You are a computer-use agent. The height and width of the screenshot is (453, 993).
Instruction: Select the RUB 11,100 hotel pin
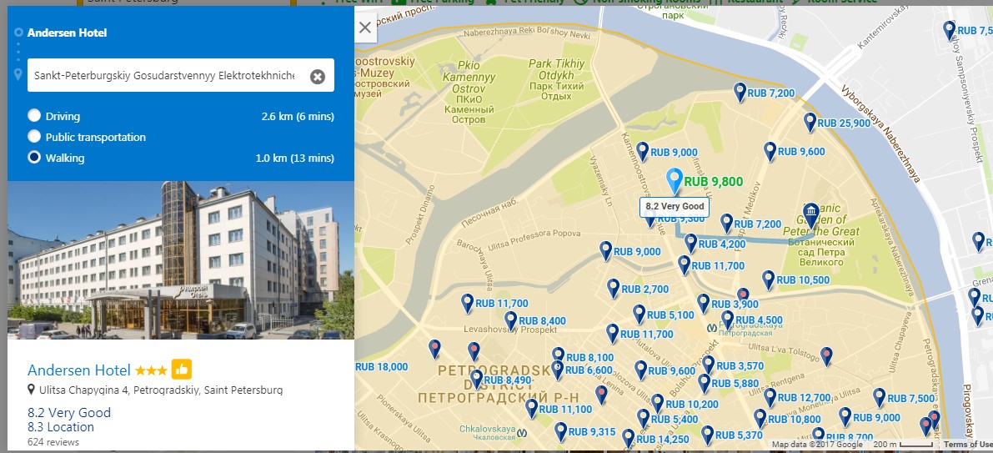(x=531, y=409)
